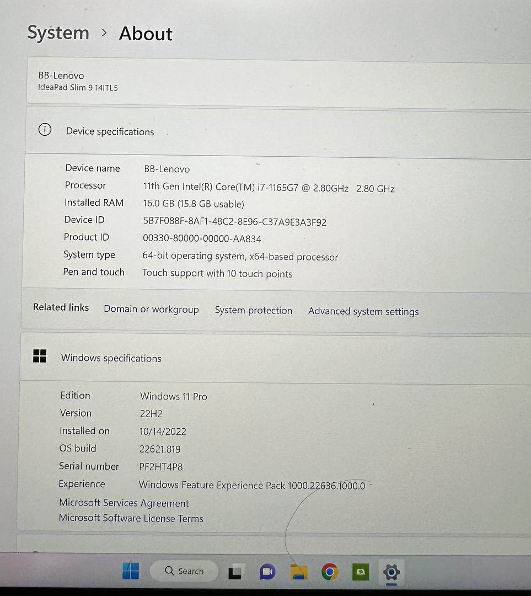531x596 pixels.
Task: Open Microsoft Services Agreement link
Action: pos(124,503)
